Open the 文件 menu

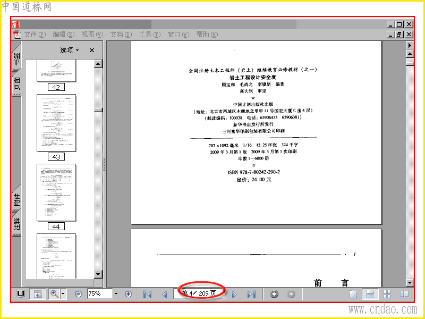click(35, 35)
